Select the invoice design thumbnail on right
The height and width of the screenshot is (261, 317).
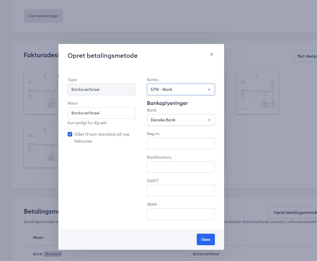(x=257, y=93)
